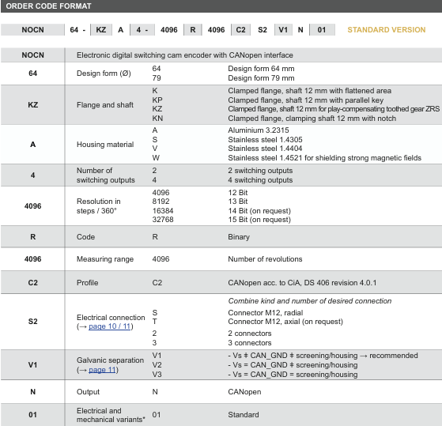Click bold 'S2' row header
This screenshot has height=426, width=442.
coord(32,322)
